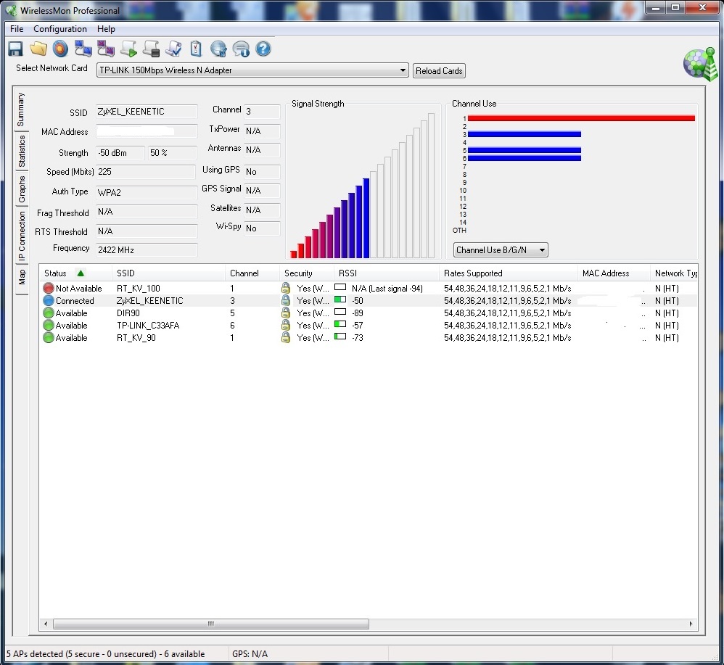
Task: Switch to the Statistics side tab
Action: (x=22, y=151)
